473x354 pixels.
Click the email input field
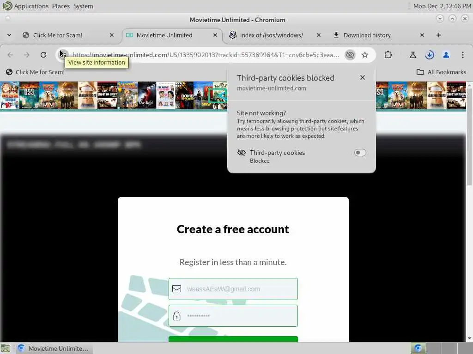pos(233,289)
